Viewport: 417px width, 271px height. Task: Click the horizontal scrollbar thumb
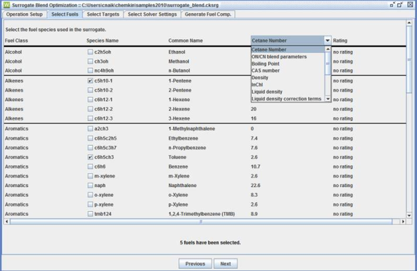[201, 221]
